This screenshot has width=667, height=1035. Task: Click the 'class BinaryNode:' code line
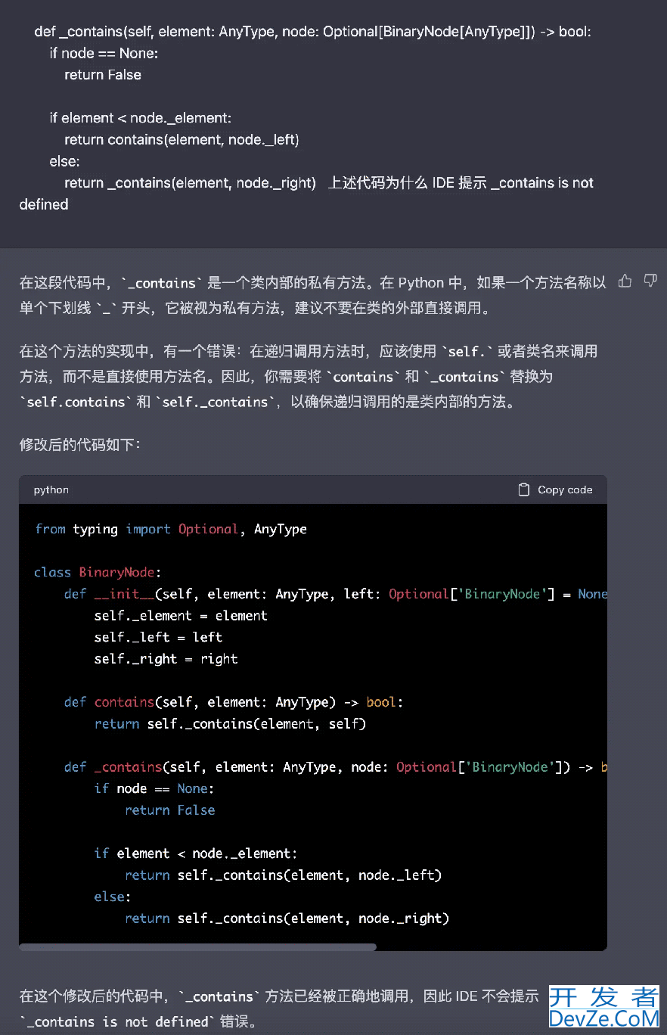click(98, 572)
